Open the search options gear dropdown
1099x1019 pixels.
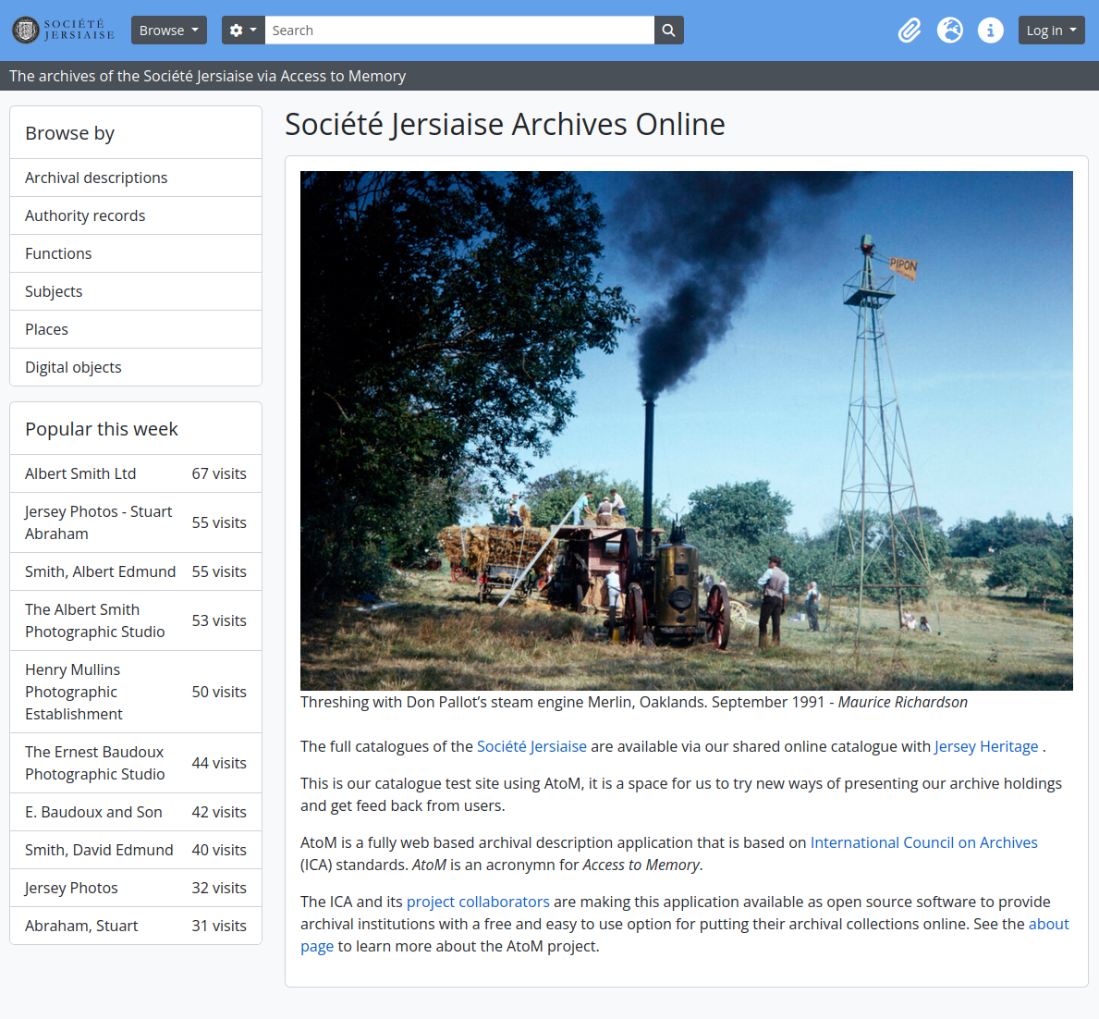click(x=242, y=30)
